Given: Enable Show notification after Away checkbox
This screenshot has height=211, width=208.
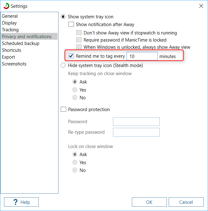Looking at the screenshot, I should [x=71, y=24].
